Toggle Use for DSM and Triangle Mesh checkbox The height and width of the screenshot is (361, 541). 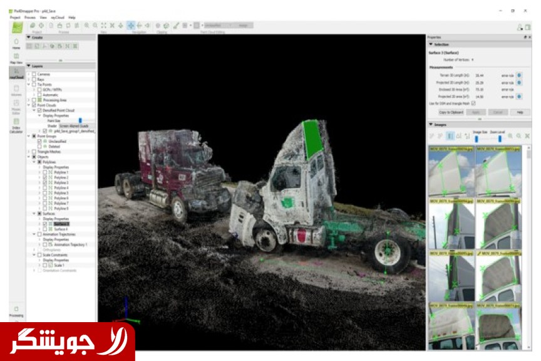(473, 103)
